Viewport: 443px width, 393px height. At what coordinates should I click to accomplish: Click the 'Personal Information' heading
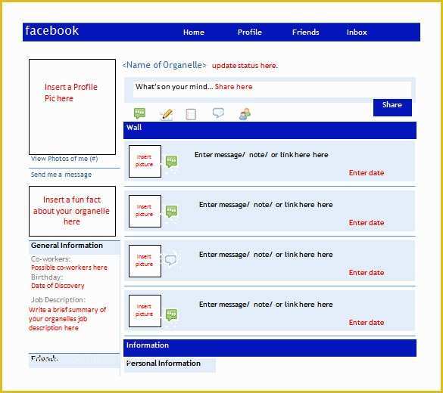click(x=164, y=363)
